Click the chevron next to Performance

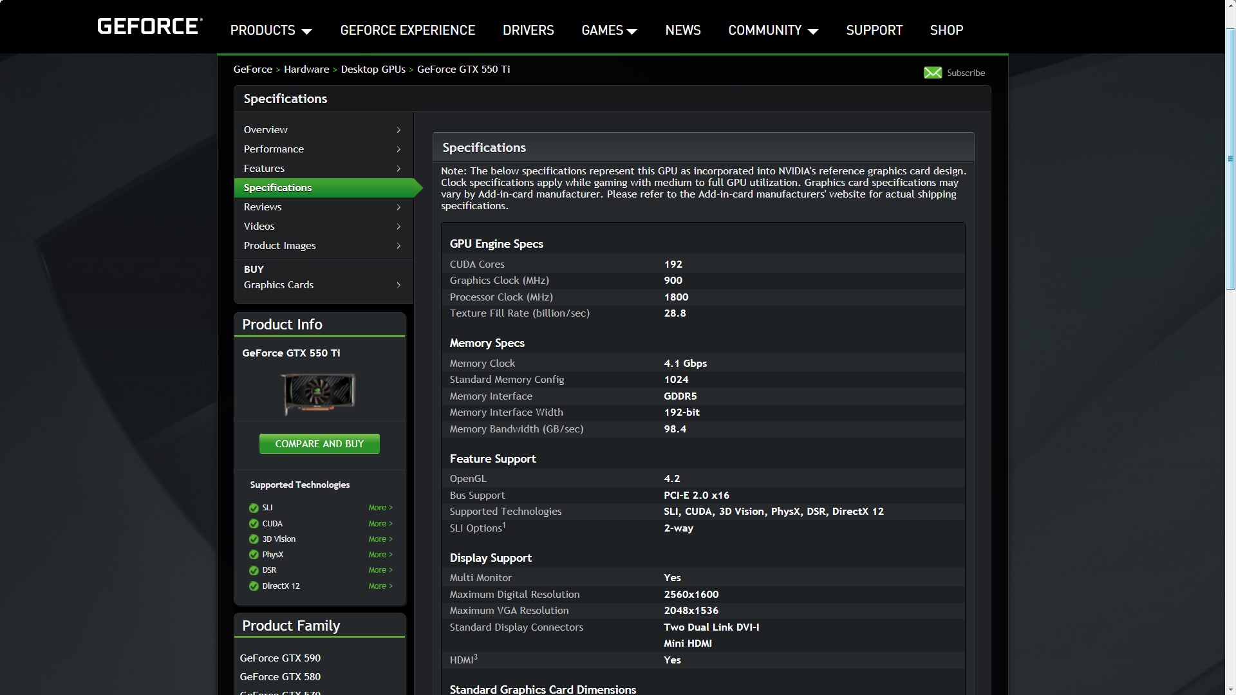click(398, 149)
